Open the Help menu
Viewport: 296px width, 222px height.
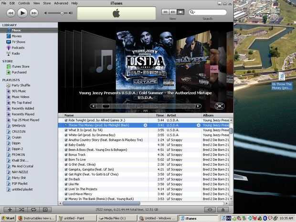coord(74,3)
